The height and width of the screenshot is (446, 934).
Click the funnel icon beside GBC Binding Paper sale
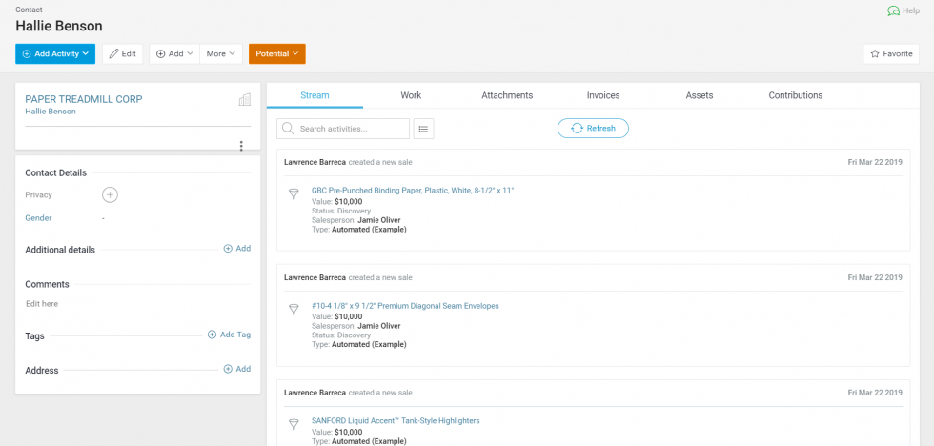coord(294,194)
